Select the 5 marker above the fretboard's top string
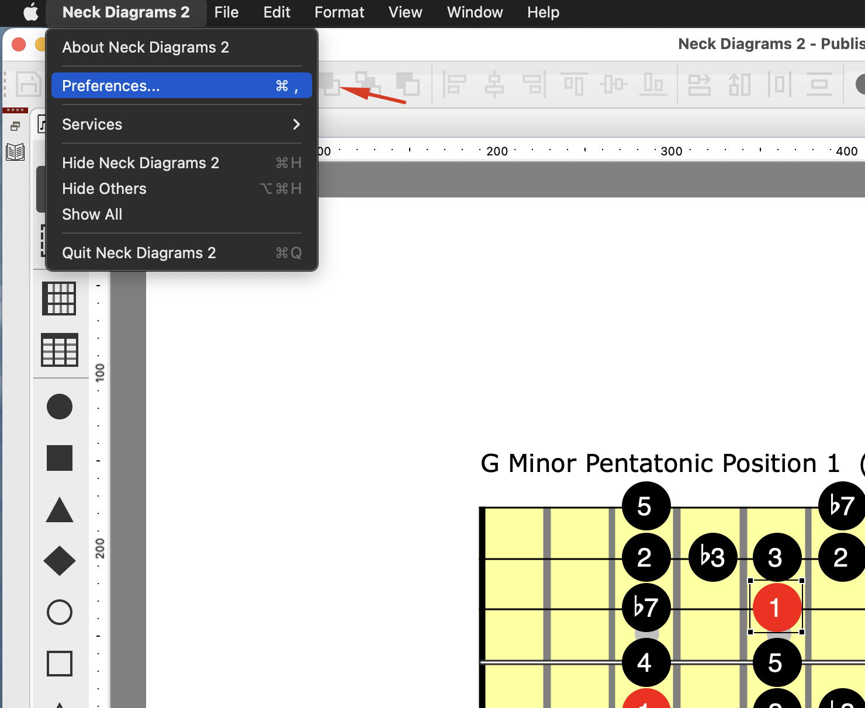 [x=646, y=506]
